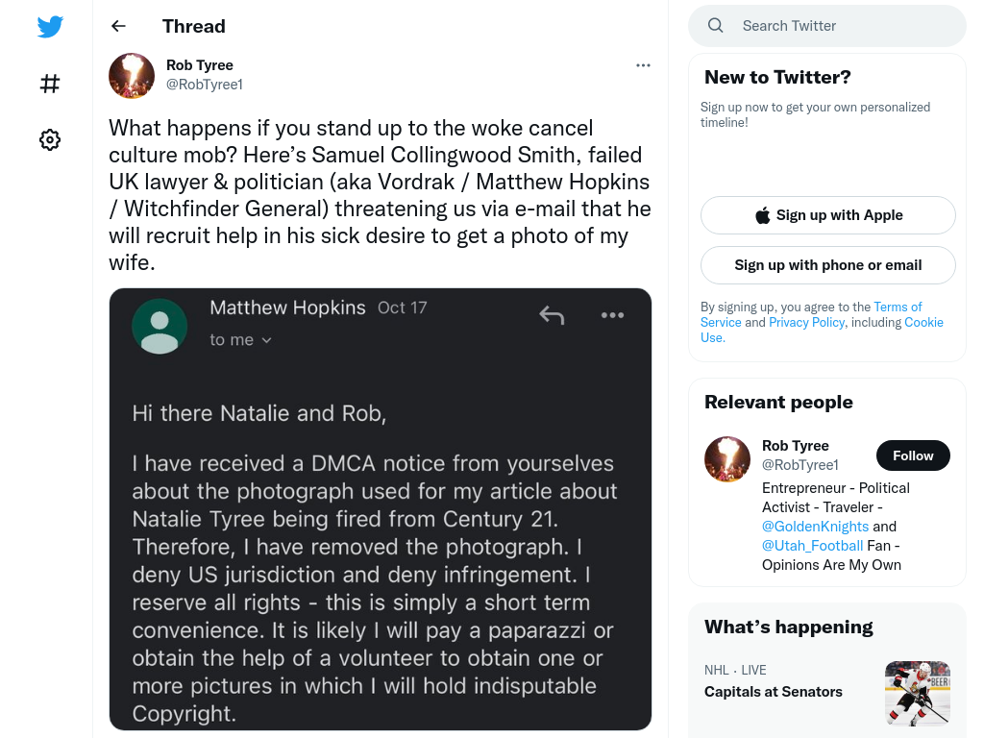Go back using the Thread arrow
Viewport: 984px width, 738px height.
[118, 26]
